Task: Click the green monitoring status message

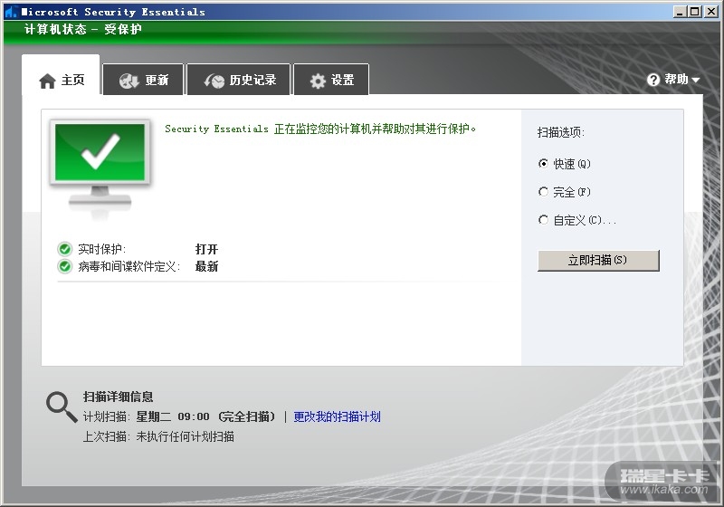Action: point(320,129)
